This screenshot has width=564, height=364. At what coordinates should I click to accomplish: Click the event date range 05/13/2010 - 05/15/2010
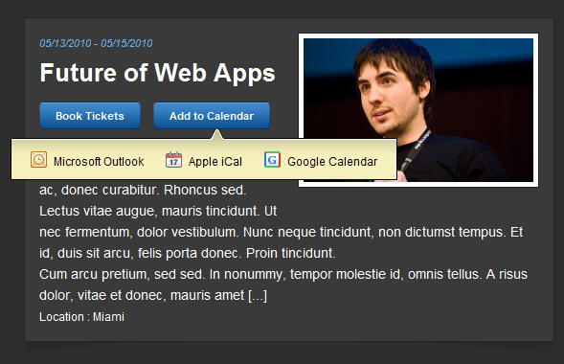click(x=96, y=43)
